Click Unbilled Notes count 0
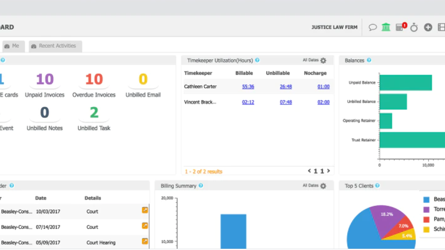The width and height of the screenshot is (445, 250). tap(44, 112)
